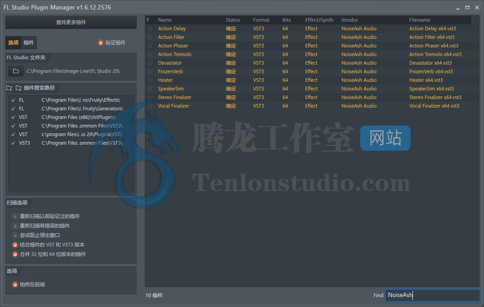This screenshot has height=307, width=484.
Task: Open the FL Studio folder browser icon
Action: tap(15, 71)
